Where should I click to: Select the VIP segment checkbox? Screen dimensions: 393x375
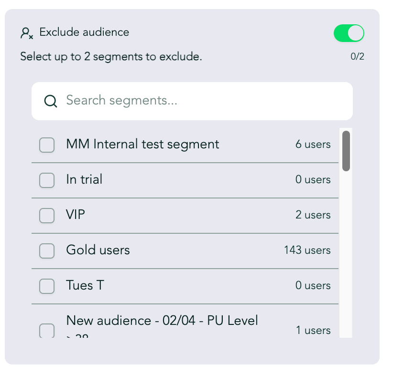(x=47, y=215)
